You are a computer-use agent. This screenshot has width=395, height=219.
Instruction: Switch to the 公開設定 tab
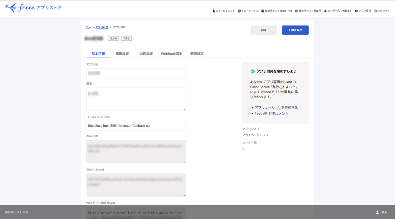(146, 53)
